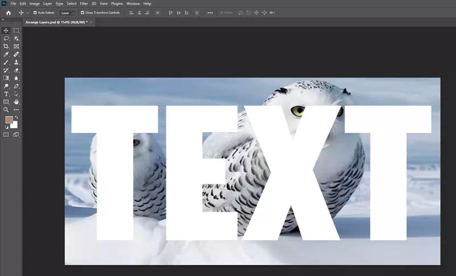Switch to Arrange Layers.psd document tab
456x276 pixels.
[x=56, y=22]
